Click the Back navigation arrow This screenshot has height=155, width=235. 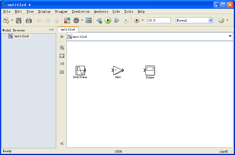[39, 20]
